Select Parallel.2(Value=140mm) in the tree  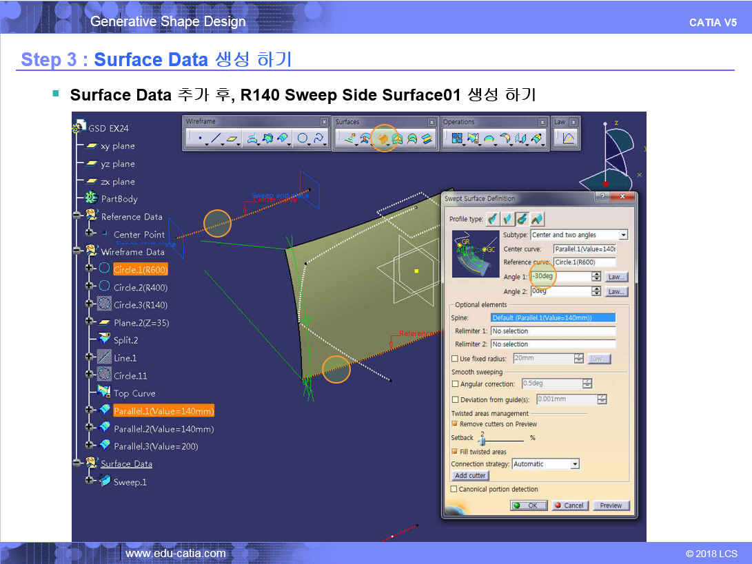[x=163, y=429]
